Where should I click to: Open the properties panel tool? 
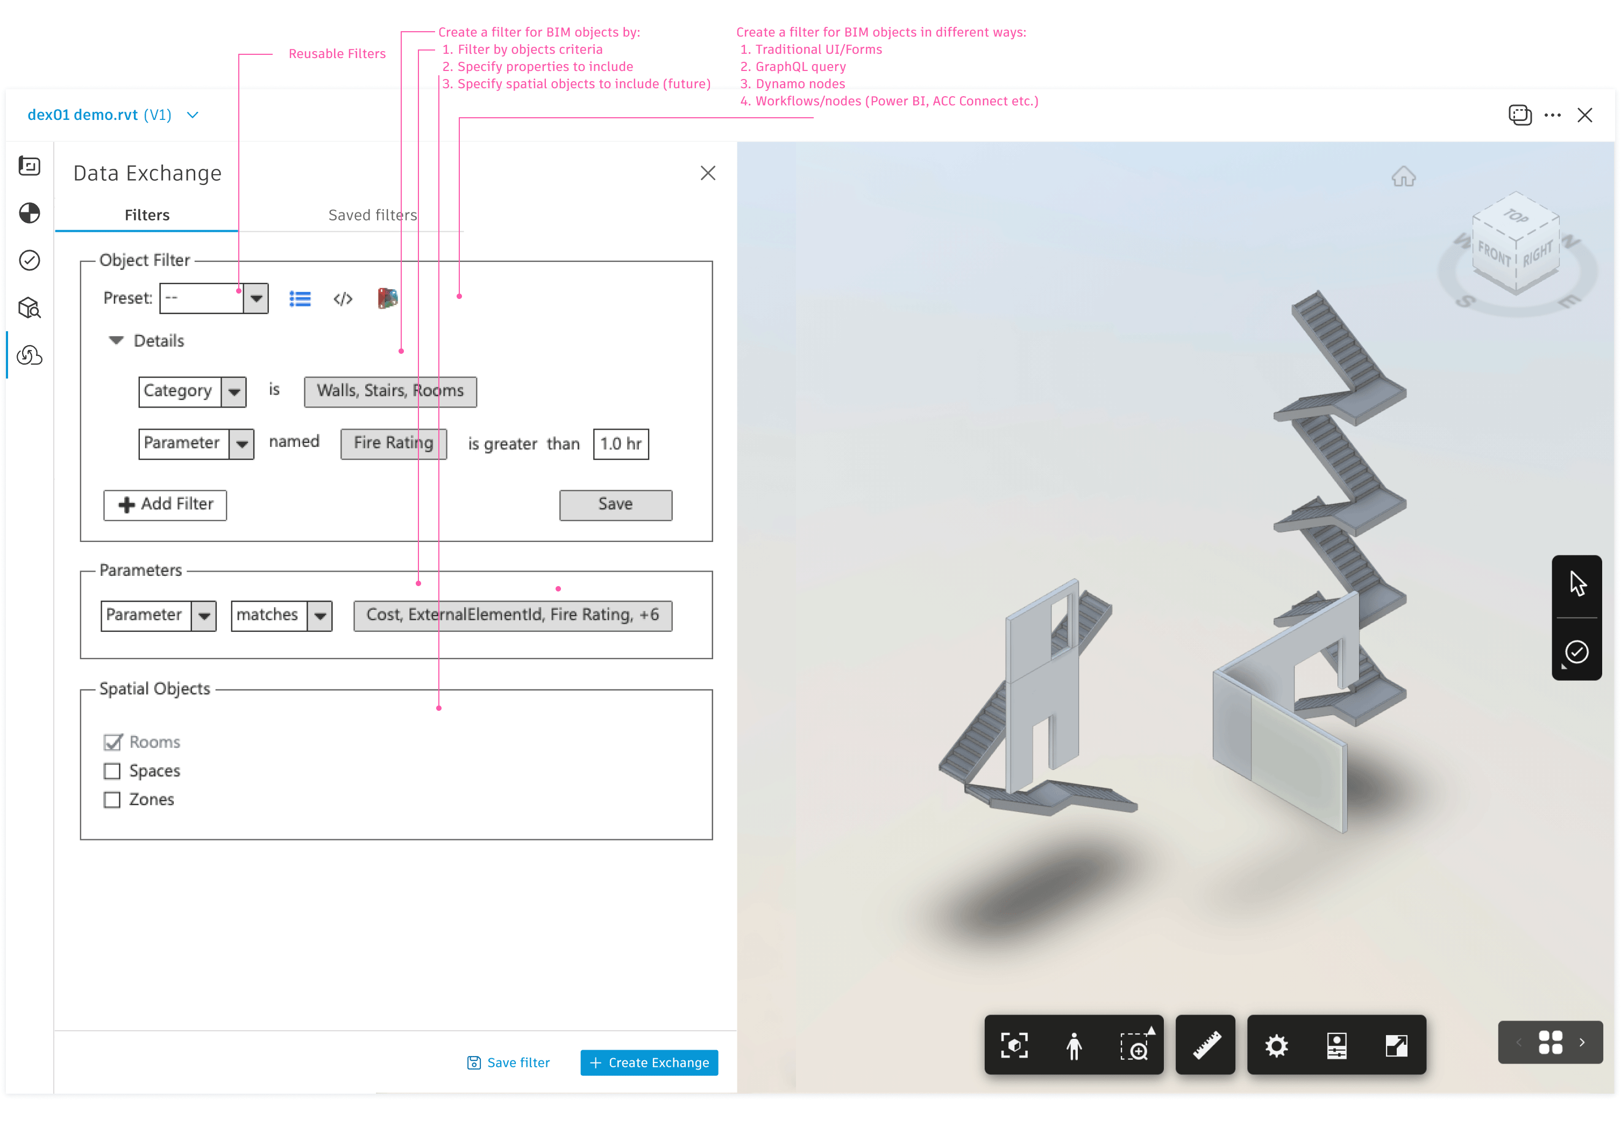pos(1336,1045)
